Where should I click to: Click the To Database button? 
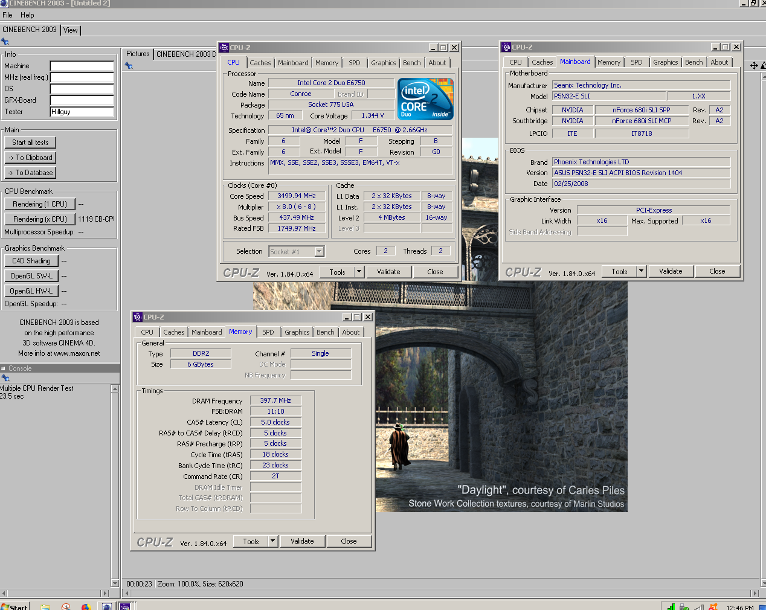click(x=30, y=173)
